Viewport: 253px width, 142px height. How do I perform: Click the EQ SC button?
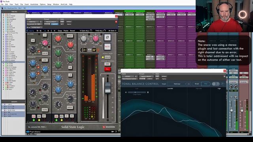[x=72, y=116]
